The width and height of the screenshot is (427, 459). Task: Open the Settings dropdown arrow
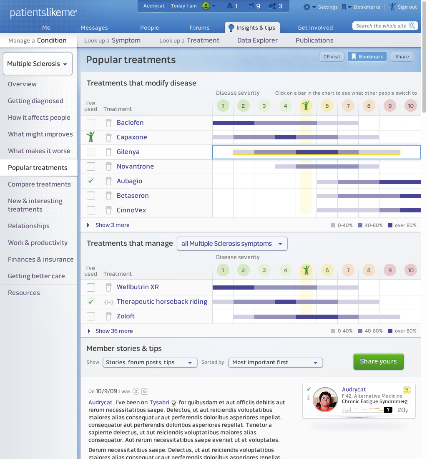[314, 8]
